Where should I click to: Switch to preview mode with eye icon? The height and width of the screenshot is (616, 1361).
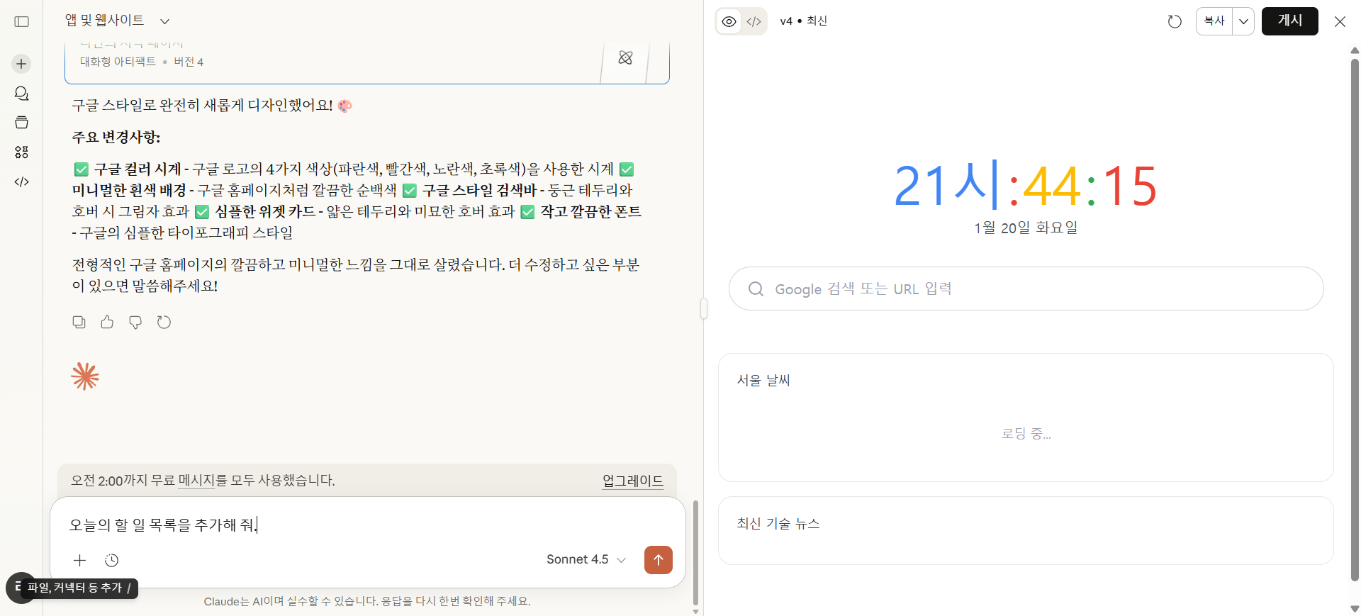[729, 21]
